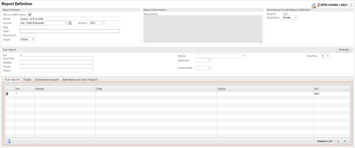Click into the RowCount field
The height and width of the screenshot is (148, 355).
[x=27, y=35]
